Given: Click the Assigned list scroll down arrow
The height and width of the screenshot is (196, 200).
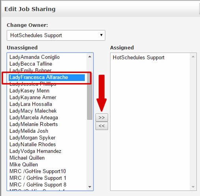Looking at the screenshot, I should (193, 187).
